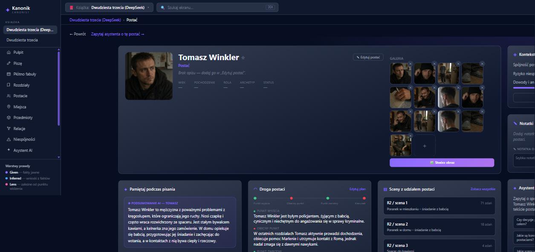Add new image with plus tile
This screenshot has width=535, height=252.
point(425,146)
